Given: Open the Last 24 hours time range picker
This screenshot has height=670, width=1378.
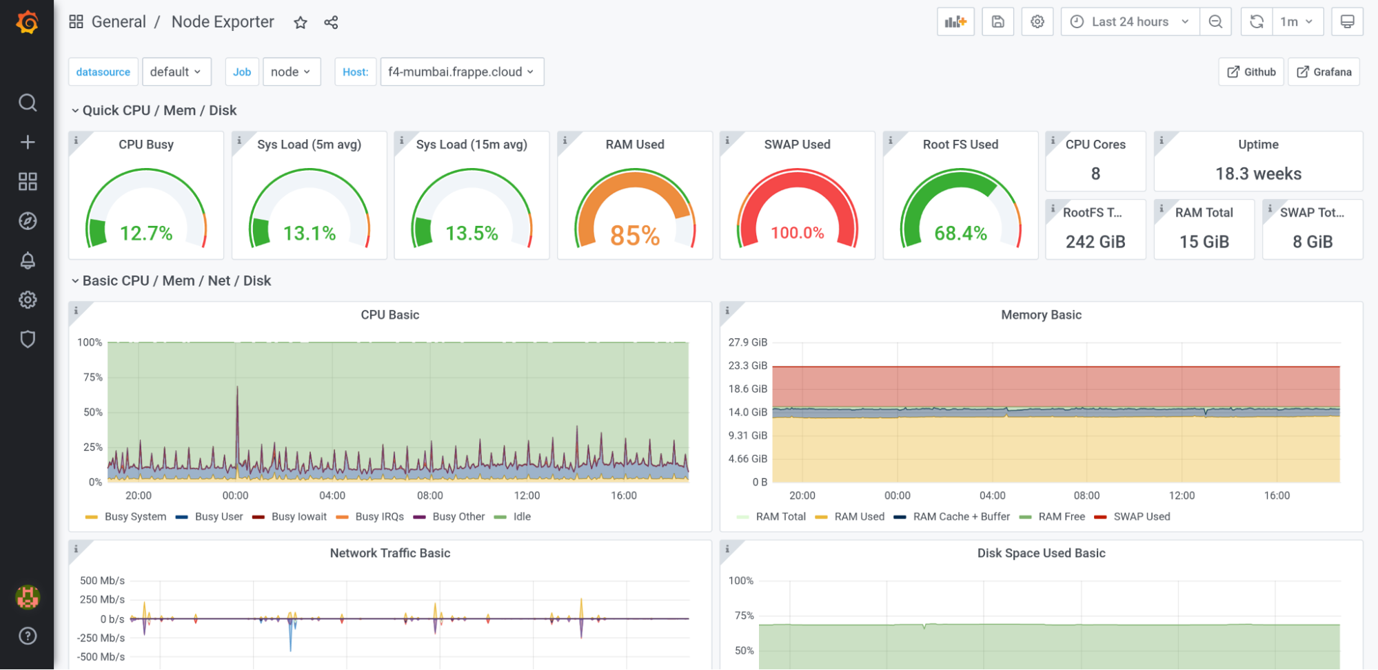Looking at the screenshot, I should 1129,21.
